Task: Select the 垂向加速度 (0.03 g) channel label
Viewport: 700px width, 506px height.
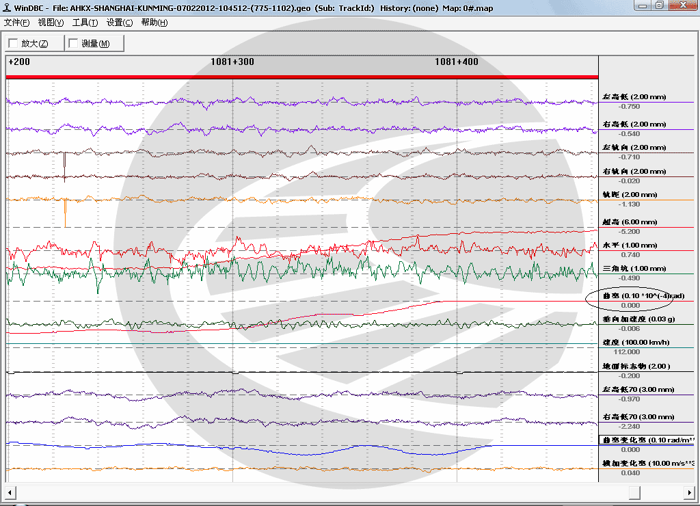Action: [x=639, y=319]
